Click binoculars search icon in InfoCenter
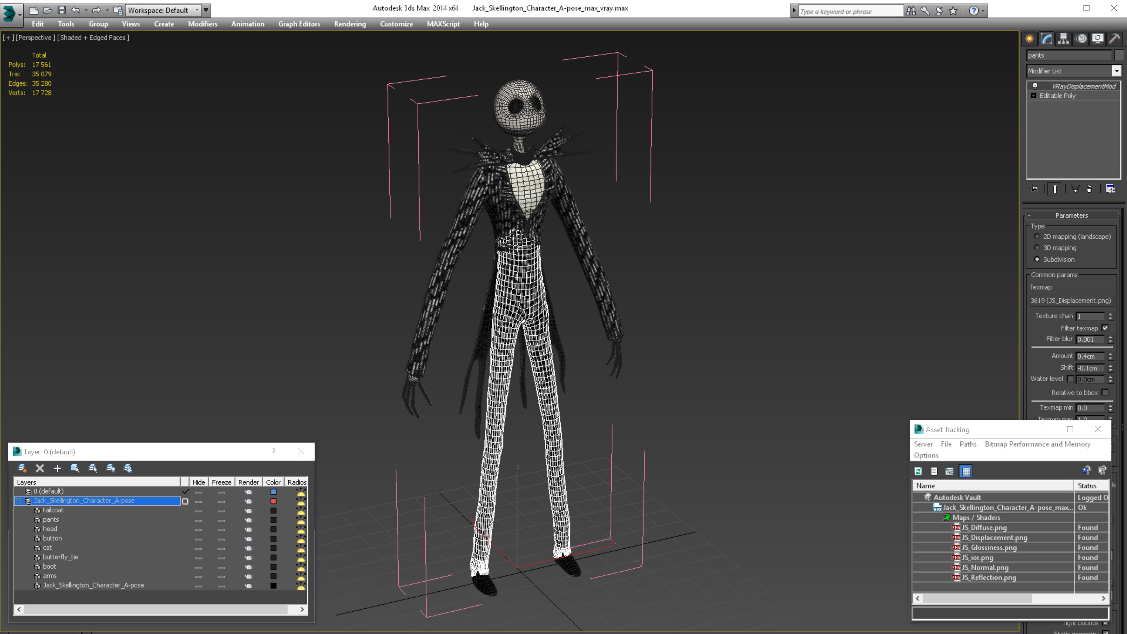The width and height of the screenshot is (1127, 634). click(911, 11)
